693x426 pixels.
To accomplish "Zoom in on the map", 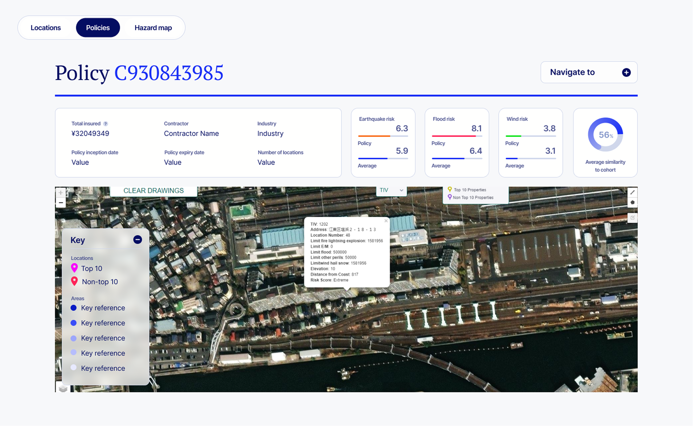I will point(61,193).
